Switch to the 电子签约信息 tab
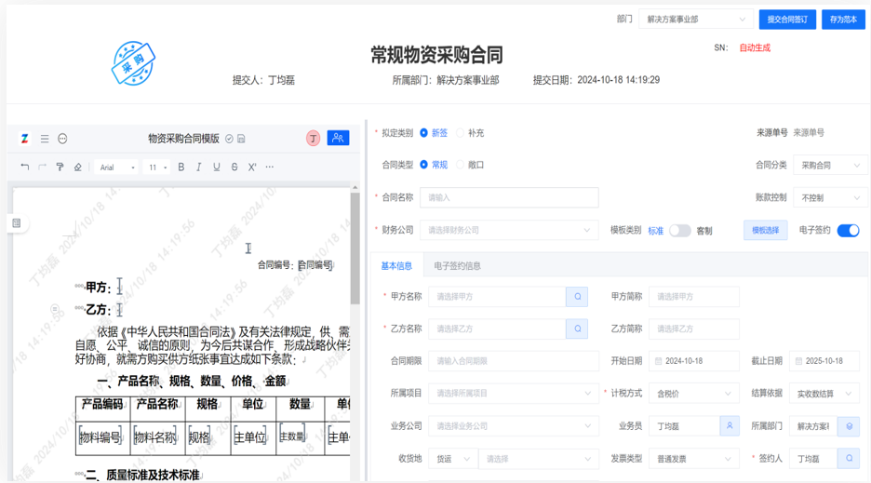Viewport: 871px width, 483px height. point(459,265)
